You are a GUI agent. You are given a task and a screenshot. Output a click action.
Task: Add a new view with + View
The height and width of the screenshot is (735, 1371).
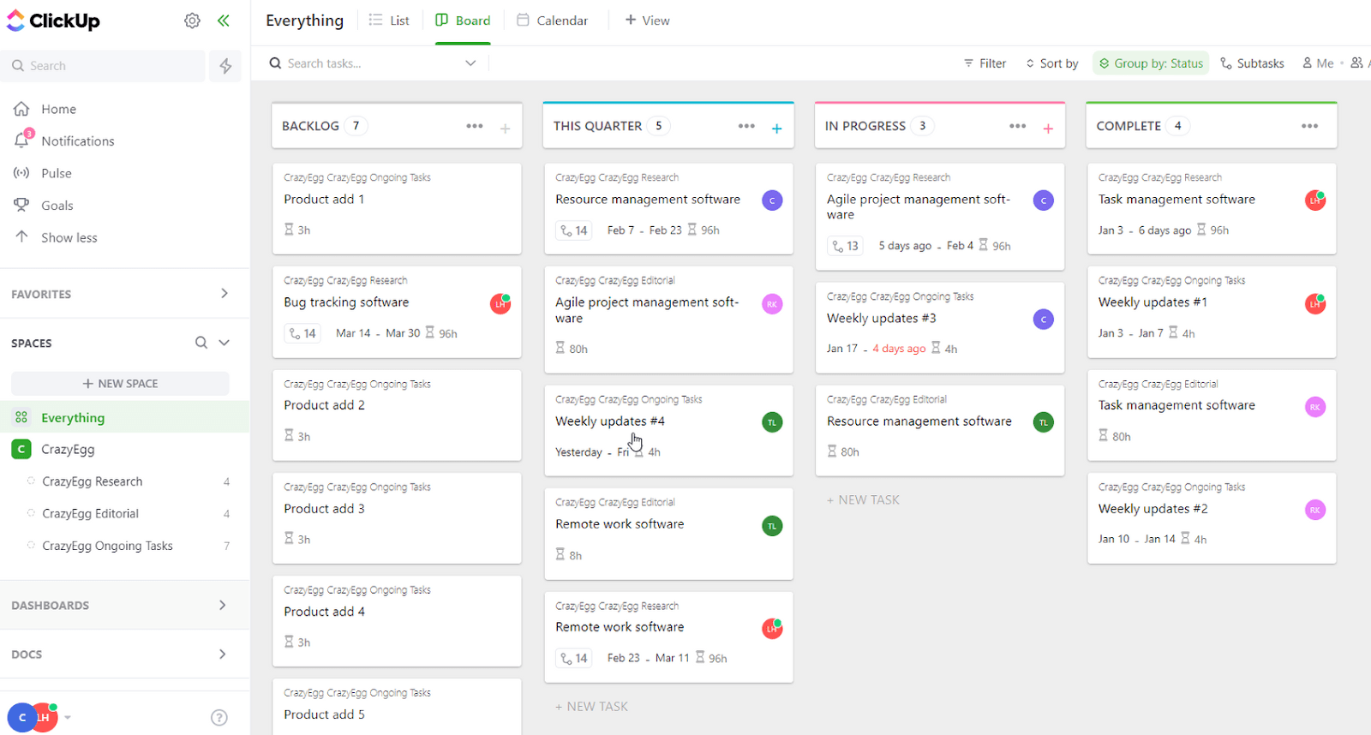tap(648, 21)
